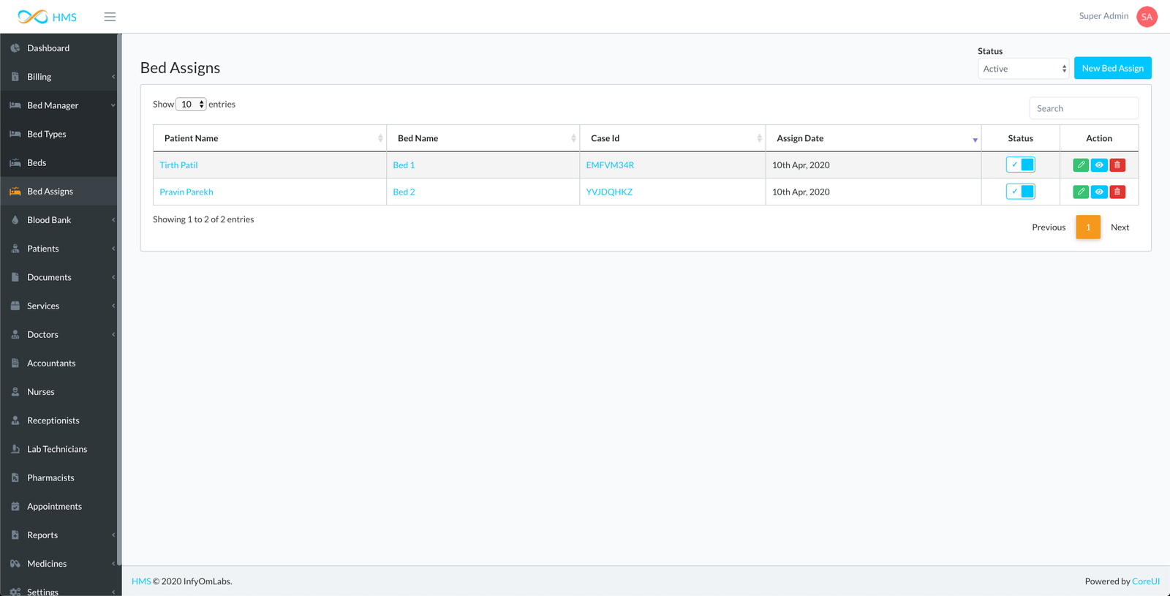The image size is (1170, 596).
Task: View Tirth Patil assignment details with eye icon
Action: coord(1099,165)
